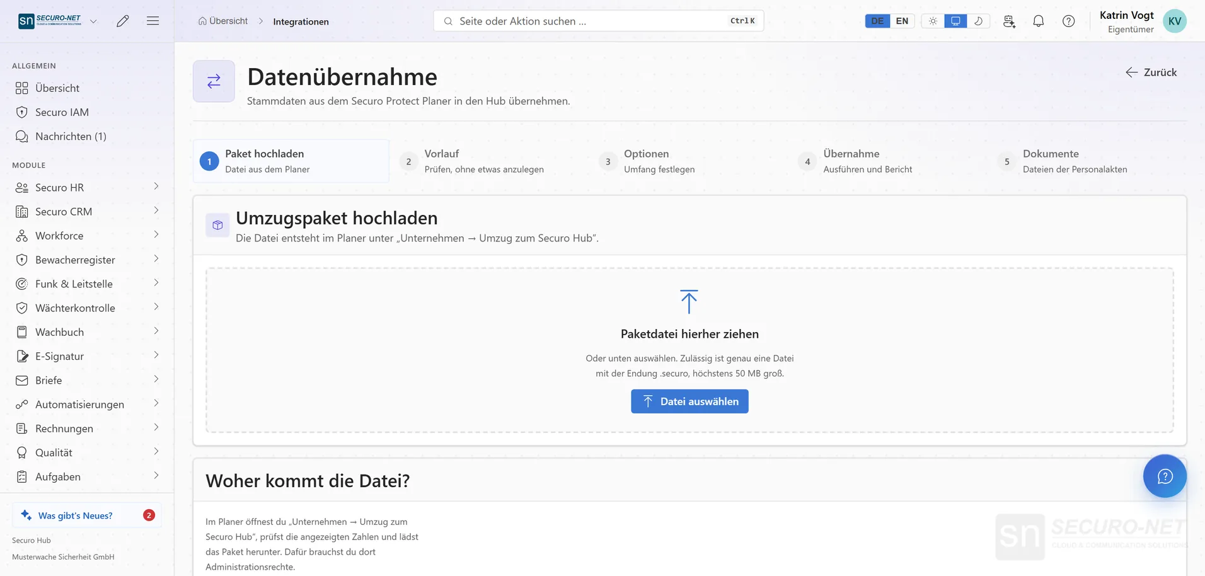Go to step 5 Dokumente
The image size is (1205, 576).
[1088, 161]
